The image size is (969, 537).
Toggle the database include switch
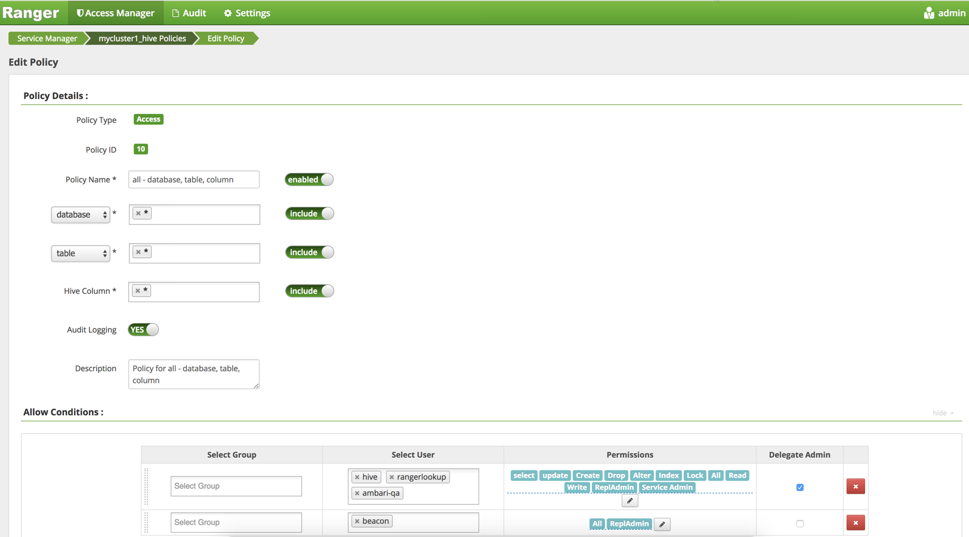pyautogui.click(x=309, y=213)
